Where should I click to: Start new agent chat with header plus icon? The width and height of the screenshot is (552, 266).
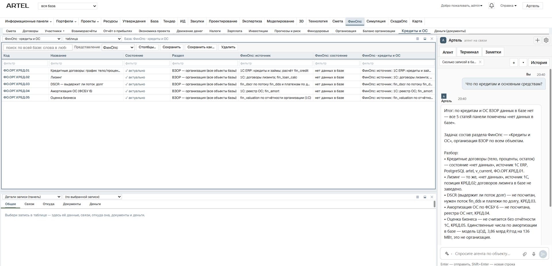pos(537,41)
